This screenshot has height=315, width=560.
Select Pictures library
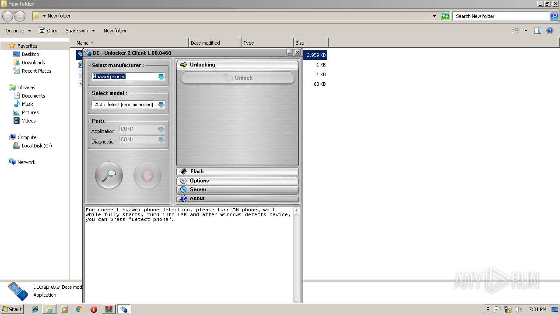click(30, 112)
